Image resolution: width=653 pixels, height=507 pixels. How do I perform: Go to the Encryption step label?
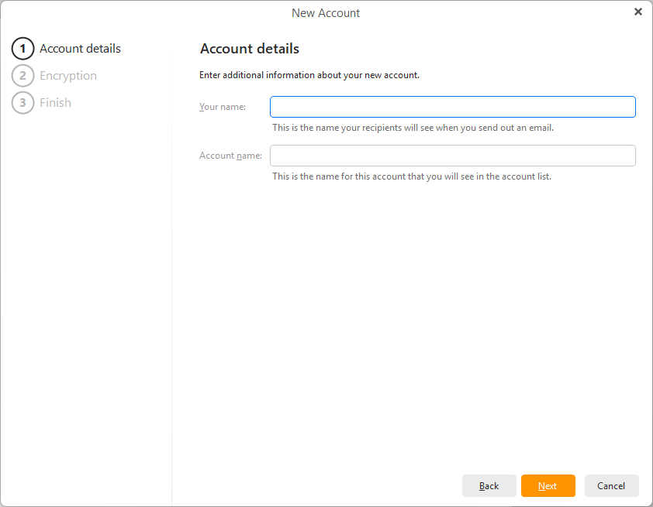68,76
